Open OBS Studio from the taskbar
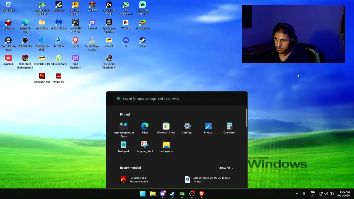This screenshot has width=354, height=199. [192, 194]
